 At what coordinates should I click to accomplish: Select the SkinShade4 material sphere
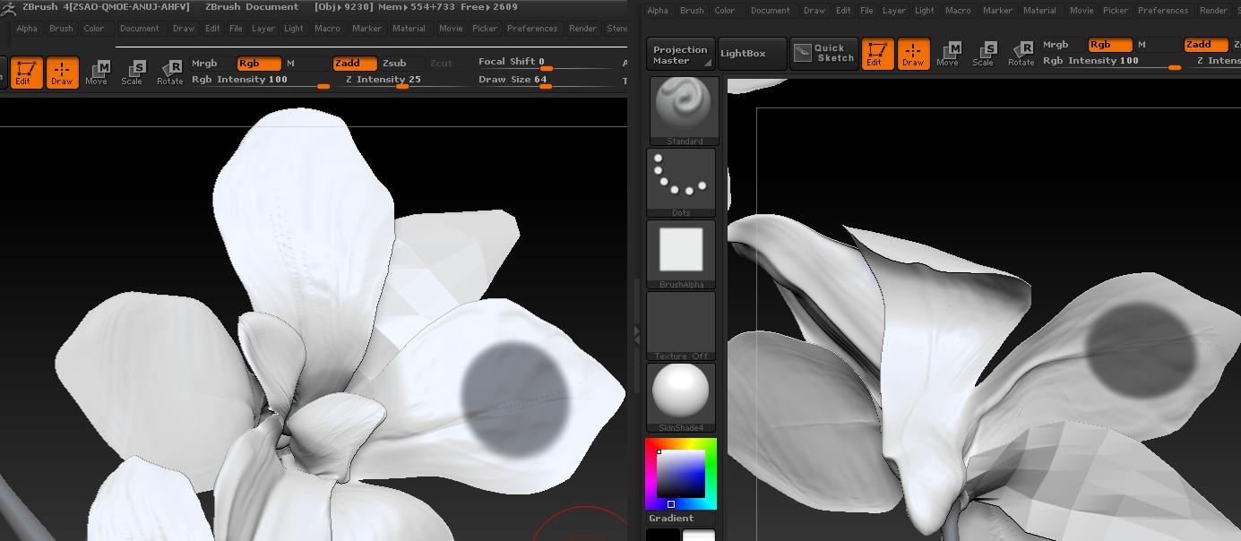pyautogui.click(x=681, y=391)
